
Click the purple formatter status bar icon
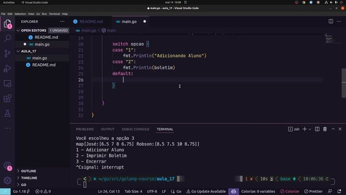234,191
